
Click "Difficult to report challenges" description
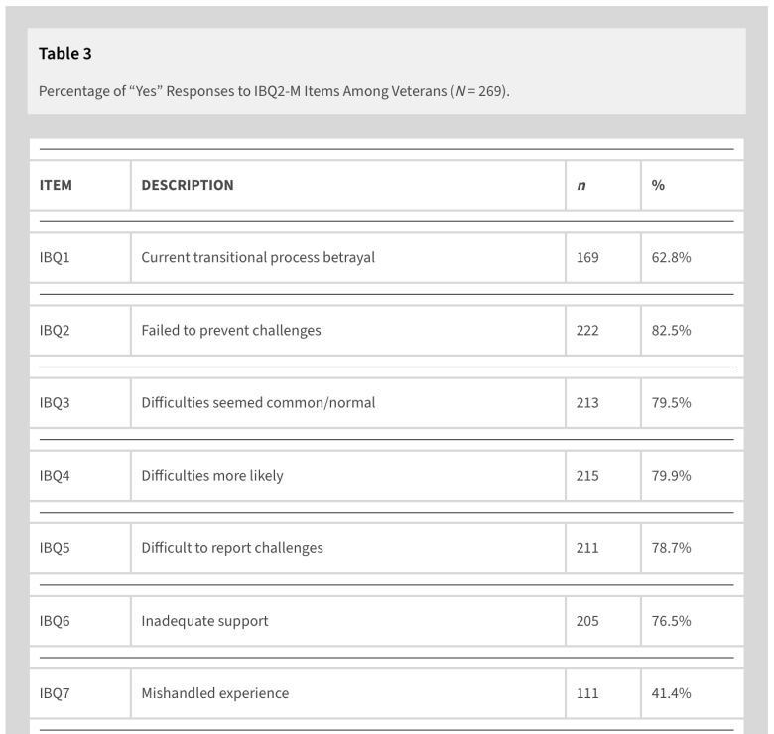point(232,548)
